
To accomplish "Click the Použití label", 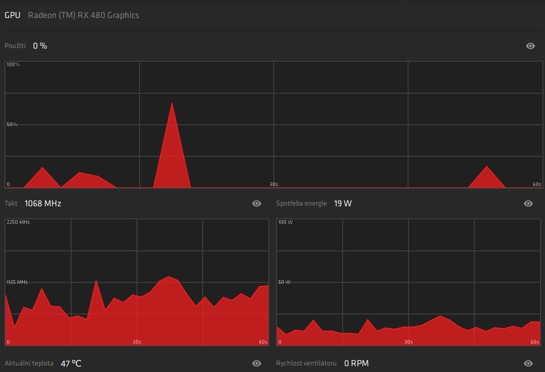I will tap(15, 46).
